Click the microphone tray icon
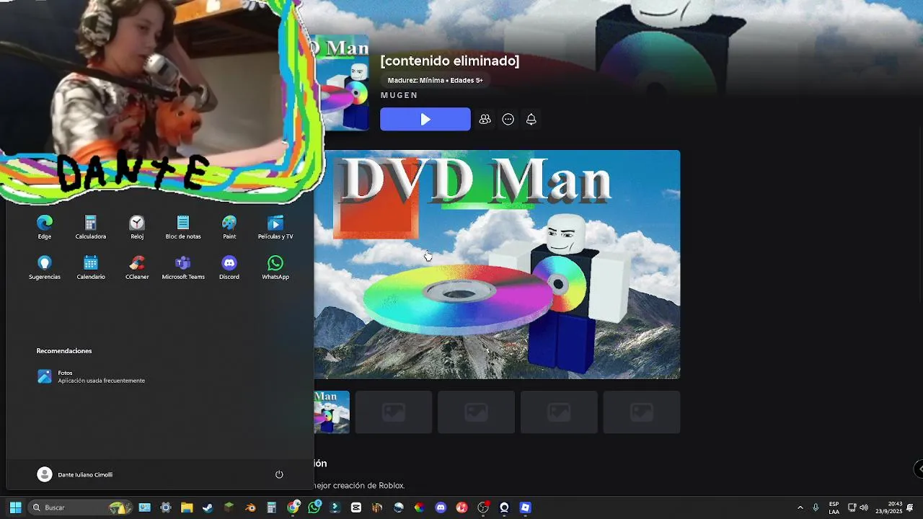 click(x=816, y=507)
